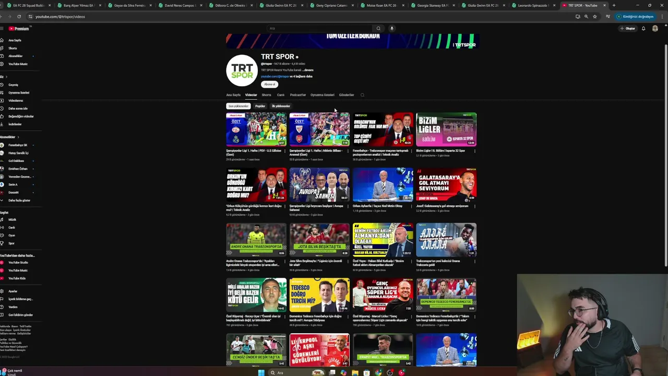Click the Ana Sayfa home icon in sidebar
This screenshot has width=668, height=376.
[x=2, y=40]
